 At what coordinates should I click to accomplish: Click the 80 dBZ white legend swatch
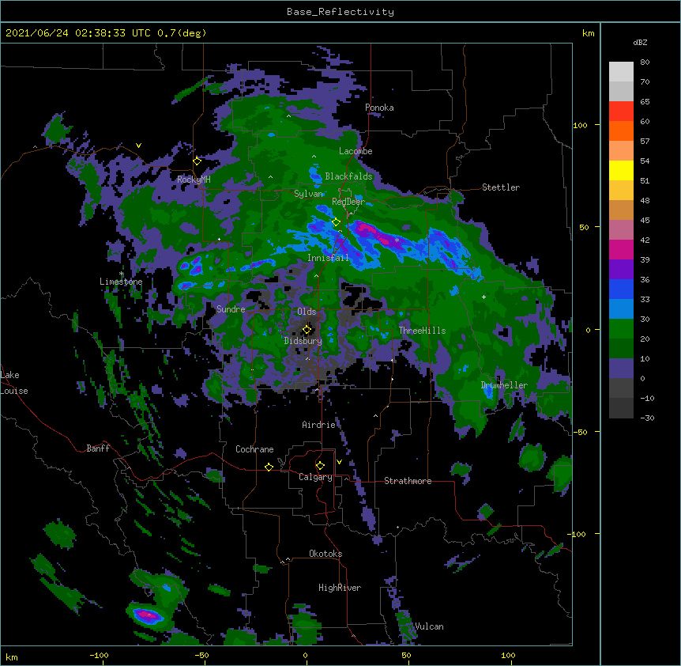click(x=621, y=72)
